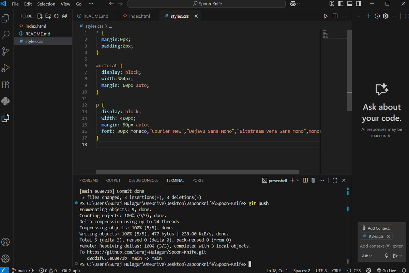Click the Spoon-Knife command center search
Image resolution: width=409 pixels, height=273 pixels.
(207, 4)
